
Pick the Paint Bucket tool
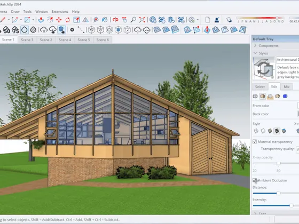[105, 20]
